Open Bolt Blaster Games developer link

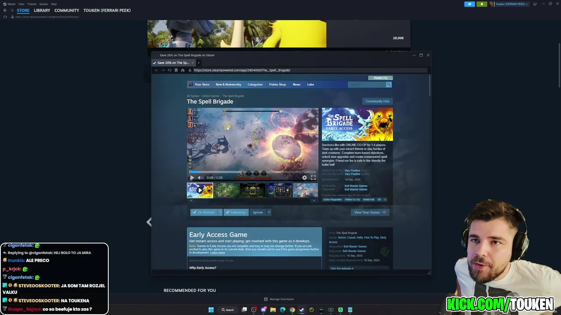(x=356, y=186)
